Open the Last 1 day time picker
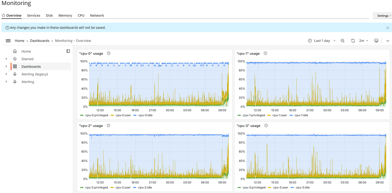Image resolution: width=392 pixels, height=193 pixels. pos(322,41)
